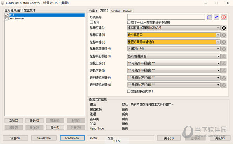Viewport: 233px width, 144px height.
Task: Open the 滚轮上滚(H) dropdown
Action: click(x=174, y=63)
